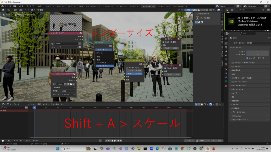Switch to the シェーディング workspace tab

[x=109, y=6]
